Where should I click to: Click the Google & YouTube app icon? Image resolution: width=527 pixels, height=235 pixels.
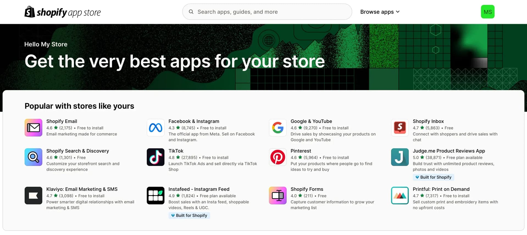pyautogui.click(x=278, y=128)
